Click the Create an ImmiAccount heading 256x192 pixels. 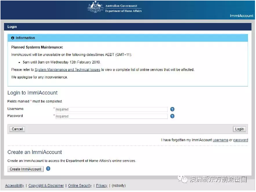pyautogui.click(x=35, y=152)
